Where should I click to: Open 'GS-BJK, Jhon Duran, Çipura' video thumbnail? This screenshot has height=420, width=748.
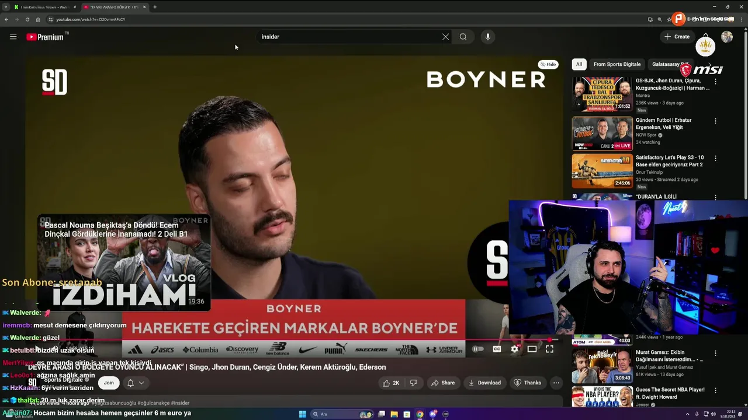(x=602, y=95)
